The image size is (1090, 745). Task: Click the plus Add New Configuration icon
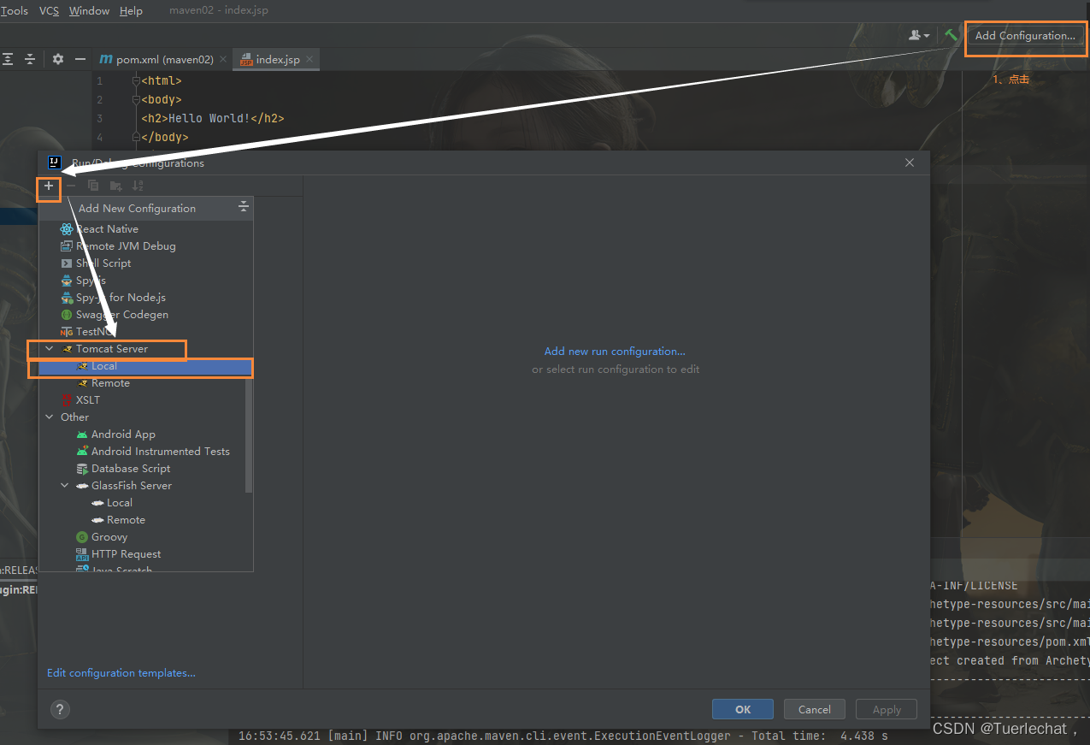click(49, 186)
